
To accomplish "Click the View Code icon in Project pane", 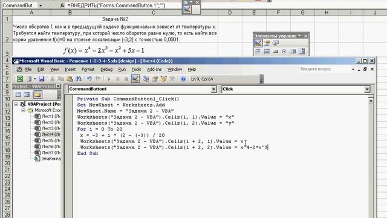I will coord(18,94).
